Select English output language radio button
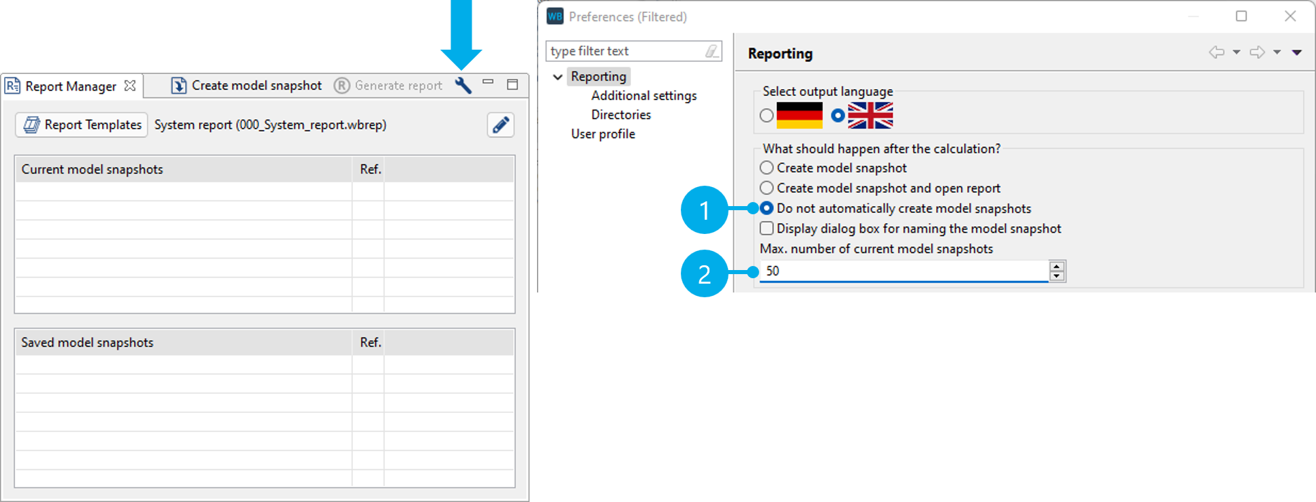The height and width of the screenshot is (502, 1316). click(838, 116)
